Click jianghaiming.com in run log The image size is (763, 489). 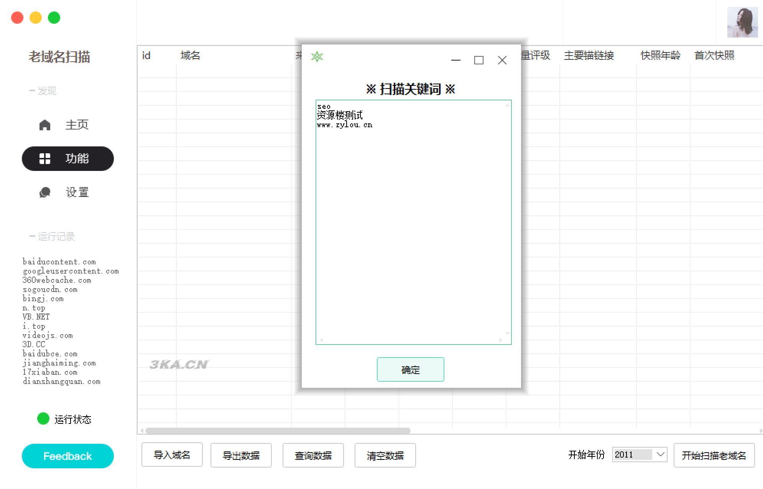tap(59, 363)
